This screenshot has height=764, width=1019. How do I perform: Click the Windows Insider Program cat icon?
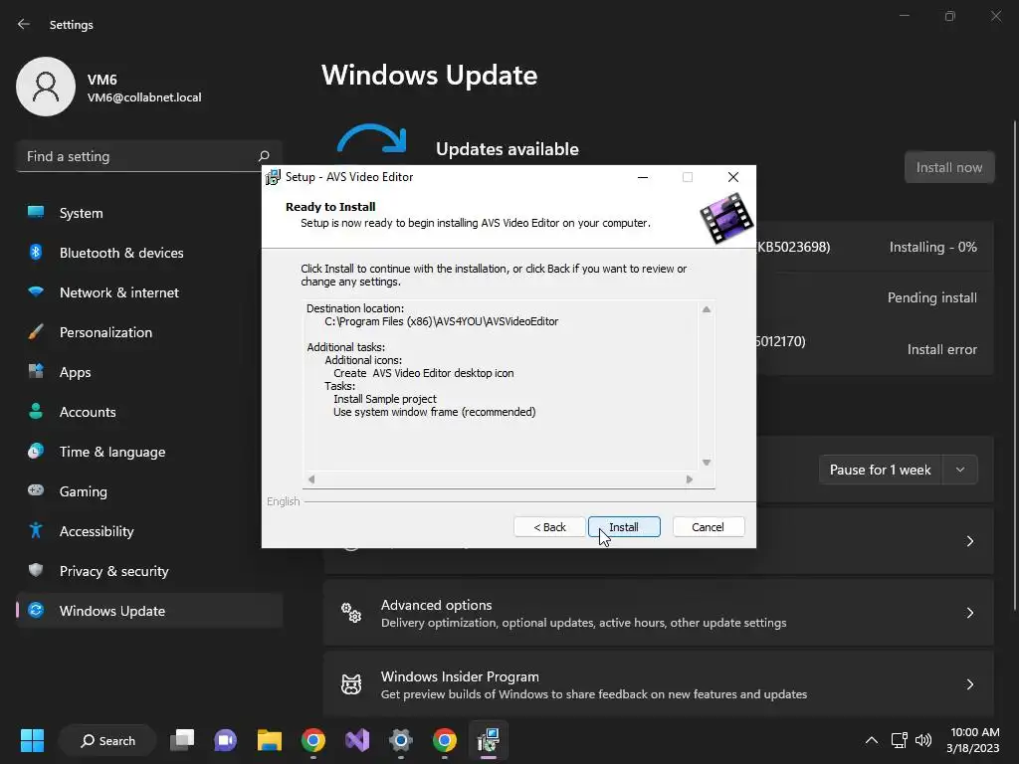[x=351, y=684]
